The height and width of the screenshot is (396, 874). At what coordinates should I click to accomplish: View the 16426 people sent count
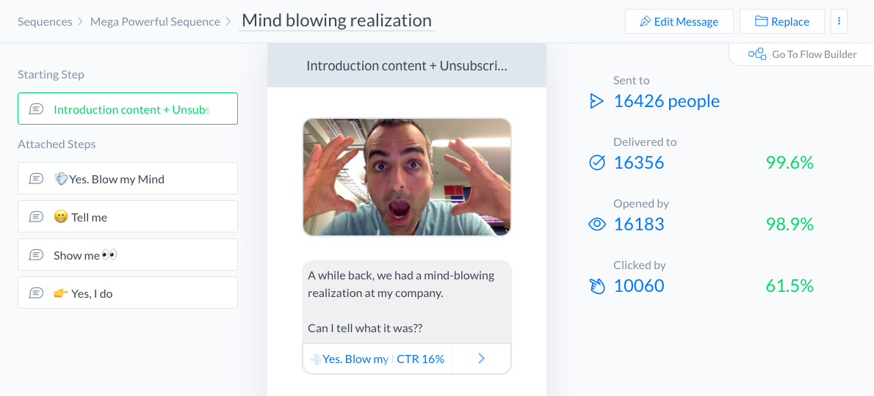(666, 101)
